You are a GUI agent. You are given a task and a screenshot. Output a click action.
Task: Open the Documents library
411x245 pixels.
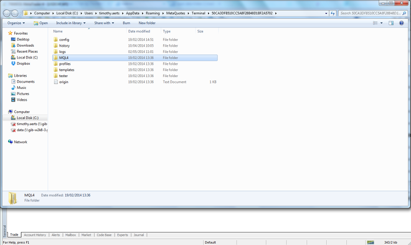23,81
